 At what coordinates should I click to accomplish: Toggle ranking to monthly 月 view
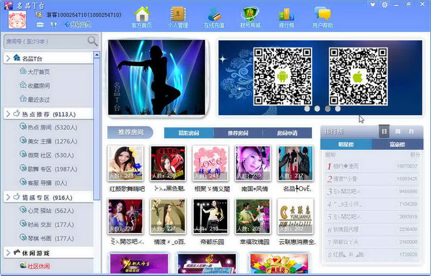411,132
